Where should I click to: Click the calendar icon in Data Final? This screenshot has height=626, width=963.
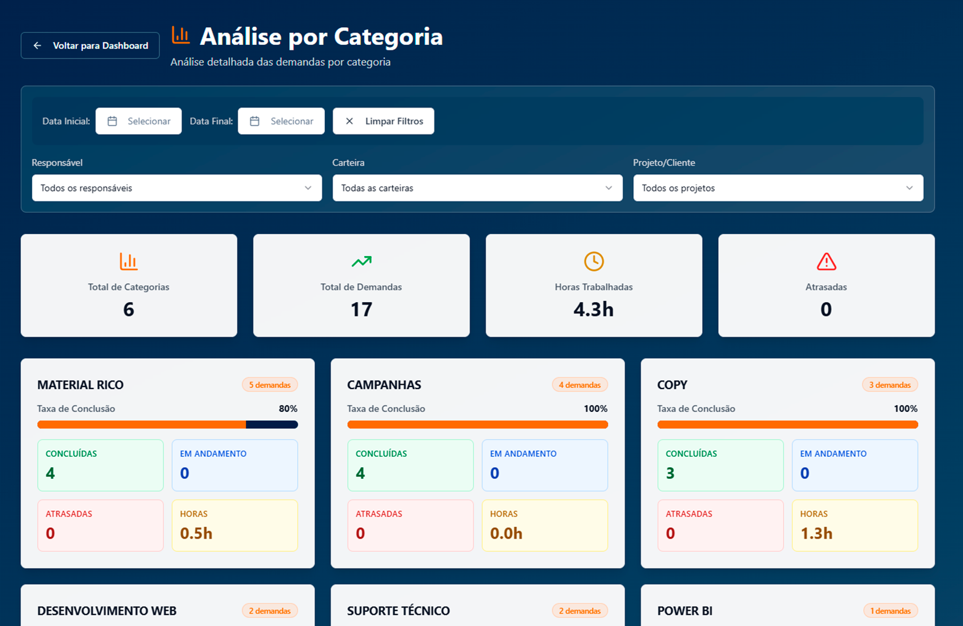click(255, 121)
